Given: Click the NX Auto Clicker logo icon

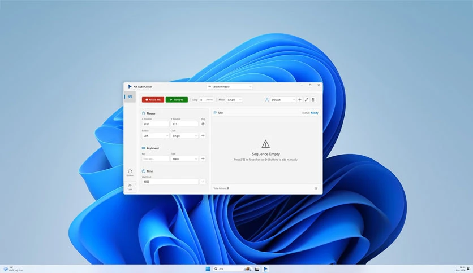Looking at the screenshot, I should (130, 87).
